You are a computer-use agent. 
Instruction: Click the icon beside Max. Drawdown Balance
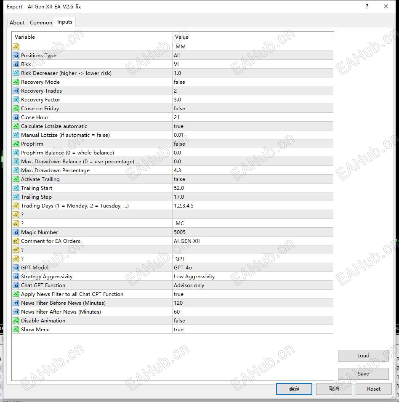coord(16,162)
